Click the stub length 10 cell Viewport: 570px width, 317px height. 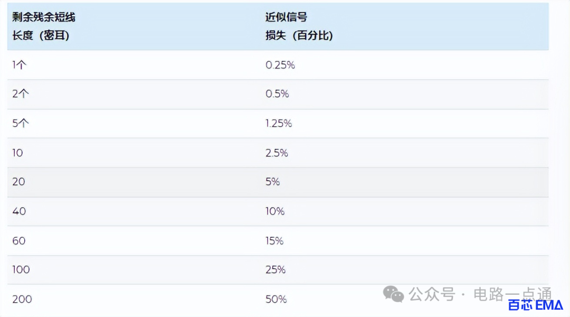pos(17,153)
